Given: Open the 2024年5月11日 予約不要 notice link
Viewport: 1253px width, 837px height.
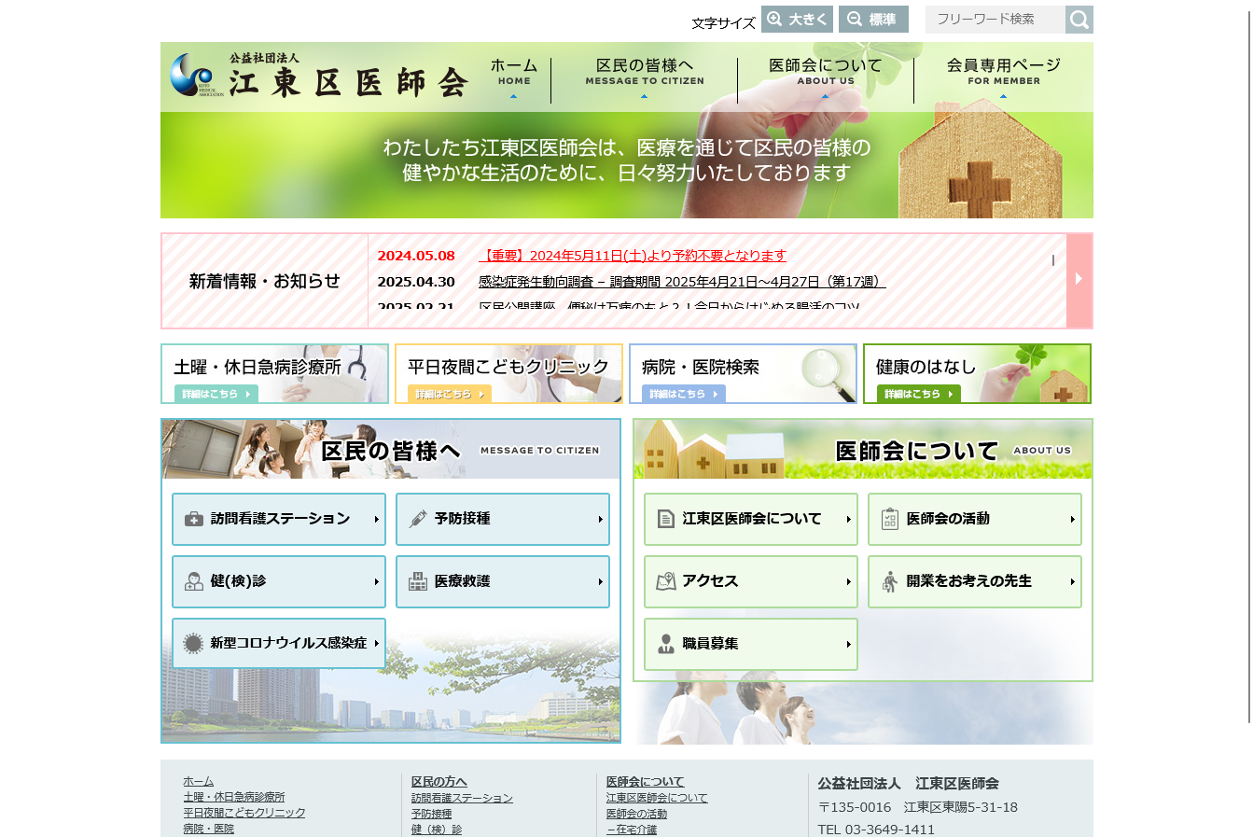Looking at the screenshot, I should point(633,256).
